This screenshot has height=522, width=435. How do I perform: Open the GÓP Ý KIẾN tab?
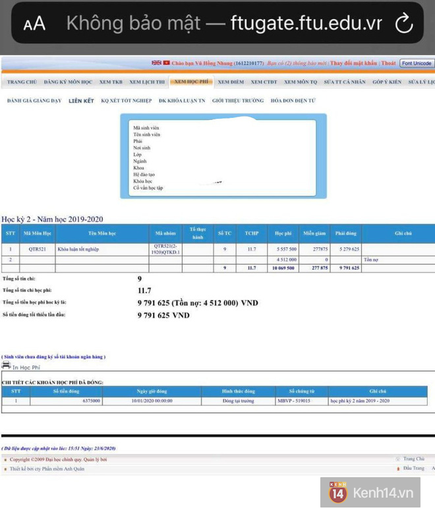coord(387,82)
